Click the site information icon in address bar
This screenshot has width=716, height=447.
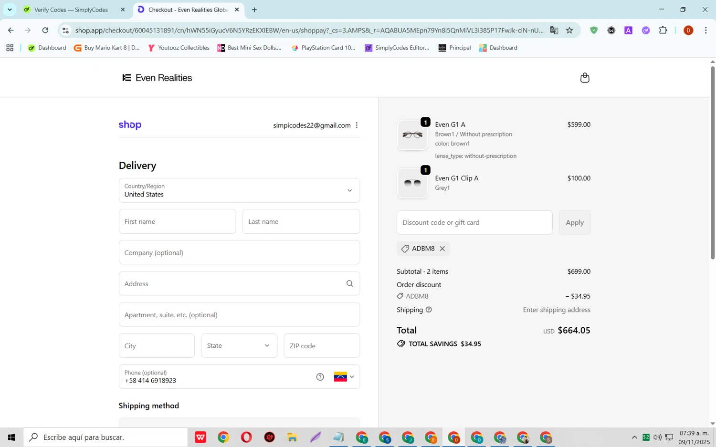coord(66,30)
